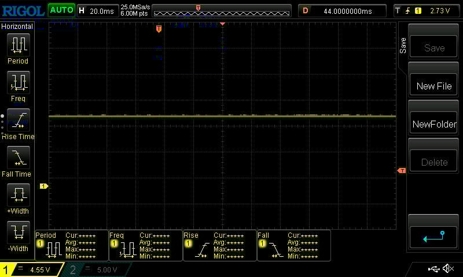Open the Save side tab
The image size is (463, 277).
tap(403, 46)
